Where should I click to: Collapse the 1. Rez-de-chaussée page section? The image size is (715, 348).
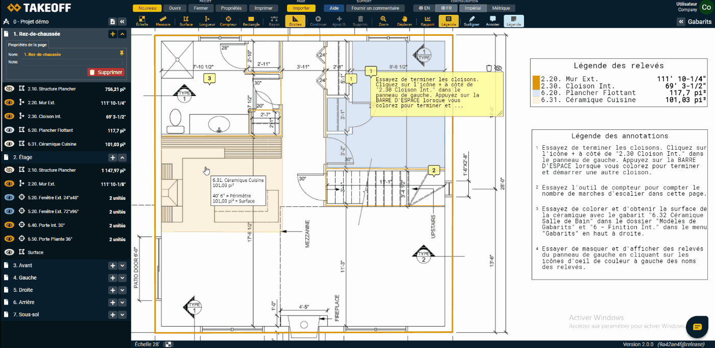(x=122, y=34)
